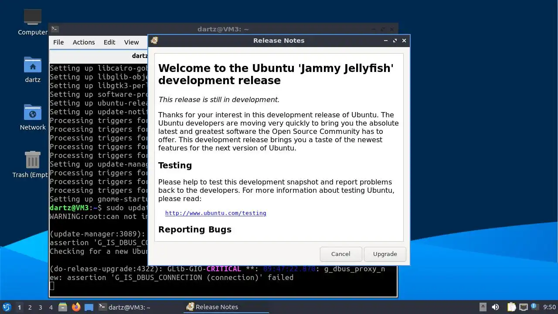The width and height of the screenshot is (558, 314).
Task: Open the clipboard manager tray icon
Action: pos(511,307)
